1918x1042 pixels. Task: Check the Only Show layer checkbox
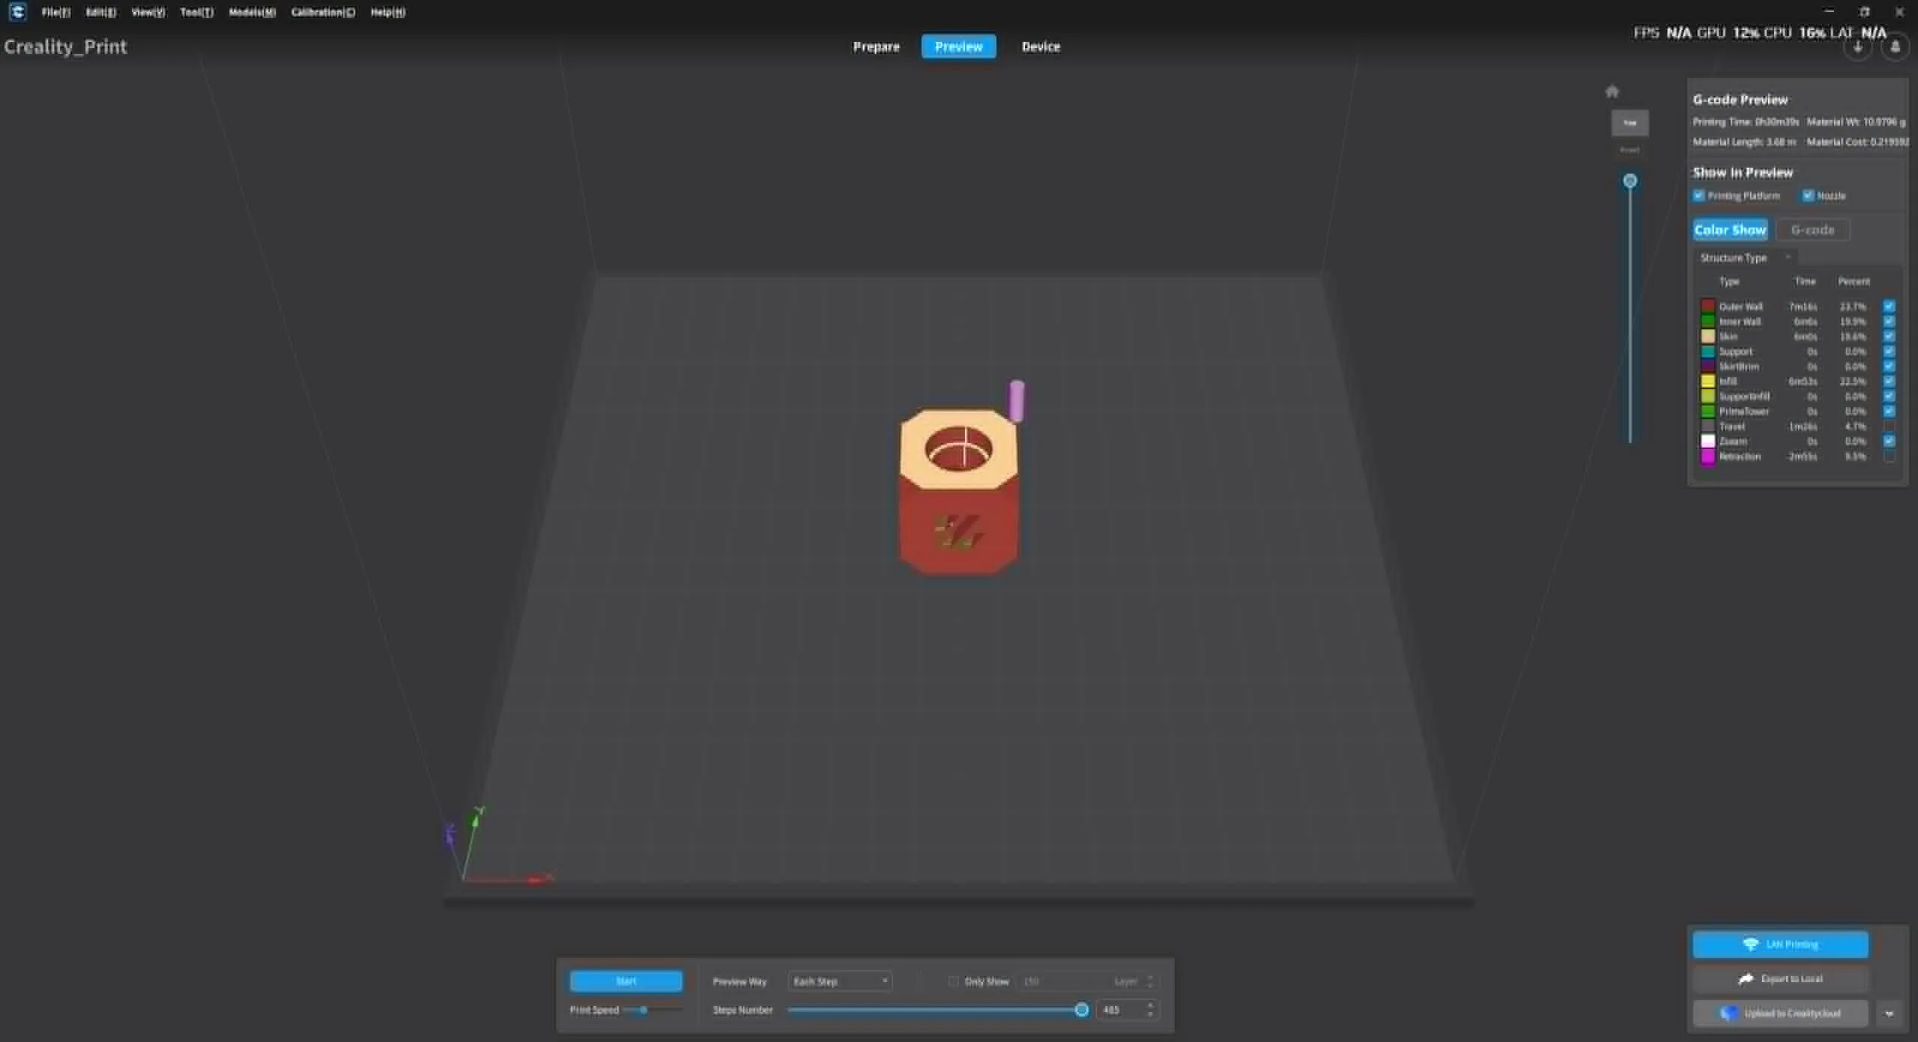(953, 981)
